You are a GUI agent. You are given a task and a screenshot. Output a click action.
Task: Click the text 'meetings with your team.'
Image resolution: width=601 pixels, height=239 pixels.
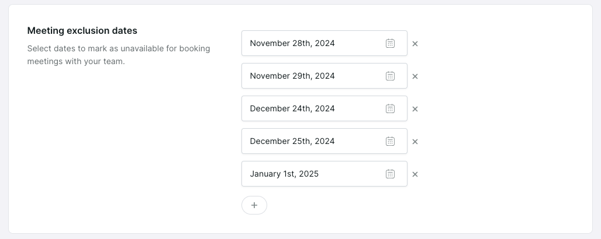click(76, 61)
